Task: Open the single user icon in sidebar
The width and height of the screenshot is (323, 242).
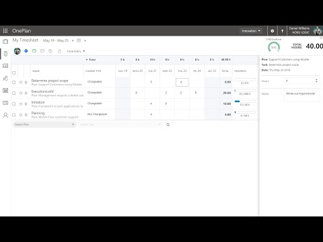Action: coord(5,115)
